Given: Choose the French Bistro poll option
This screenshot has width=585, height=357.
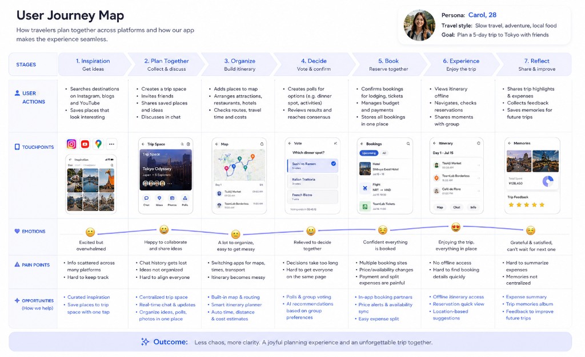Looking at the screenshot, I should point(312,197).
